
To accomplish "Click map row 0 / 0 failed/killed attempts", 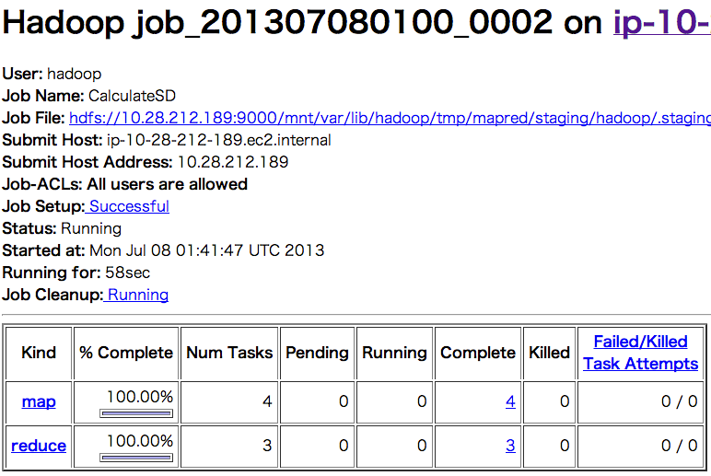I will coord(680,401).
